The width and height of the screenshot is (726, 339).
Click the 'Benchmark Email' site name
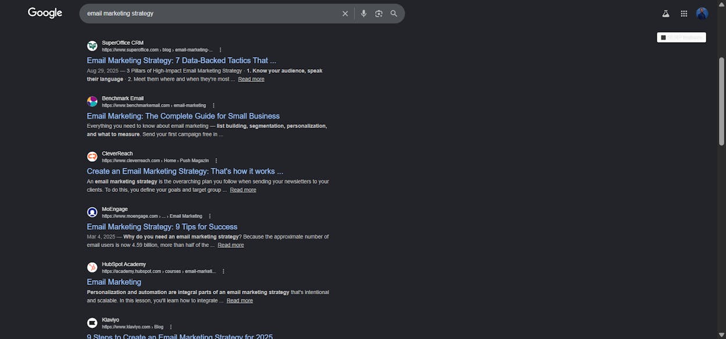pos(123,98)
